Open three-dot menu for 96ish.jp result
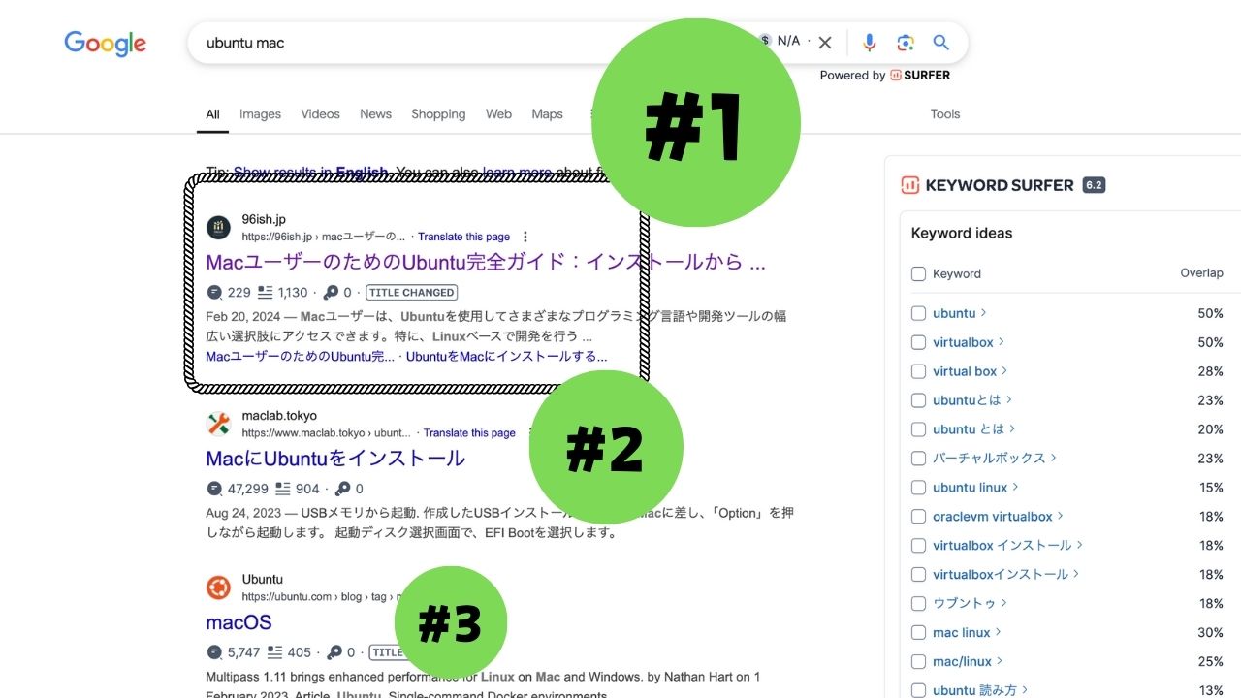 click(525, 237)
